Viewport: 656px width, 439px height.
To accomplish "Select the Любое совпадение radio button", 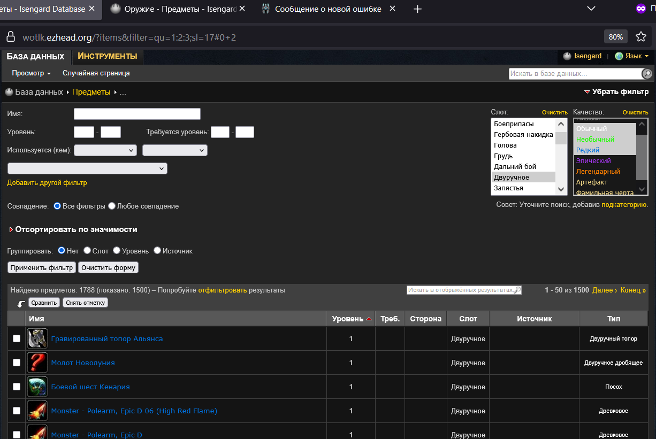I will coord(112,206).
